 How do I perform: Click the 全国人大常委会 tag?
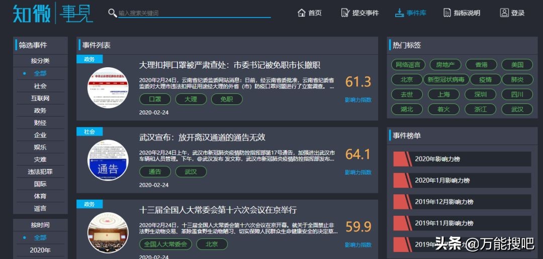(x=165, y=244)
